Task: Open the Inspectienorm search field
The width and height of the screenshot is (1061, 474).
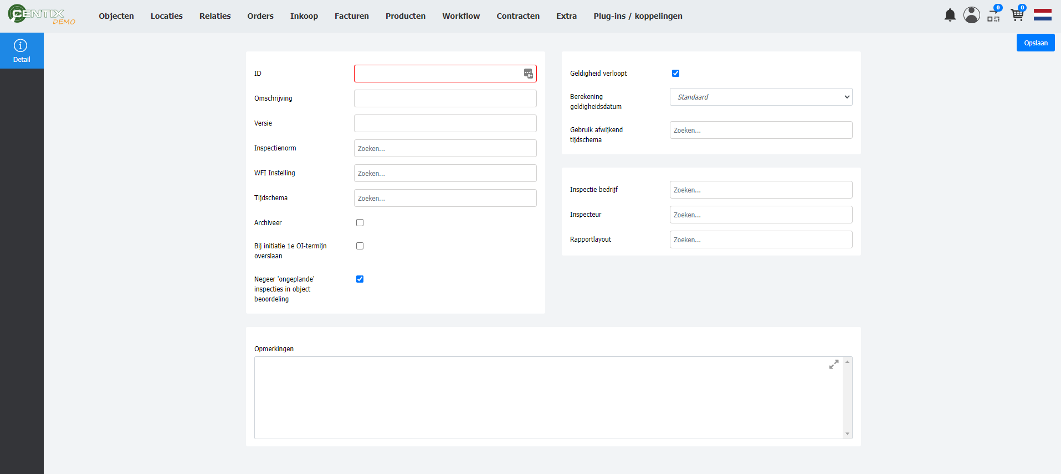Action: pyautogui.click(x=445, y=148)
